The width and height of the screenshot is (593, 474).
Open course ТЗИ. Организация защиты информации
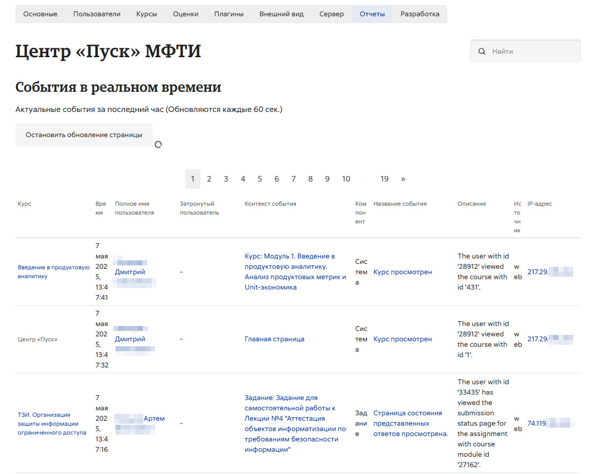pyautogui.click(x=52, y=424)
